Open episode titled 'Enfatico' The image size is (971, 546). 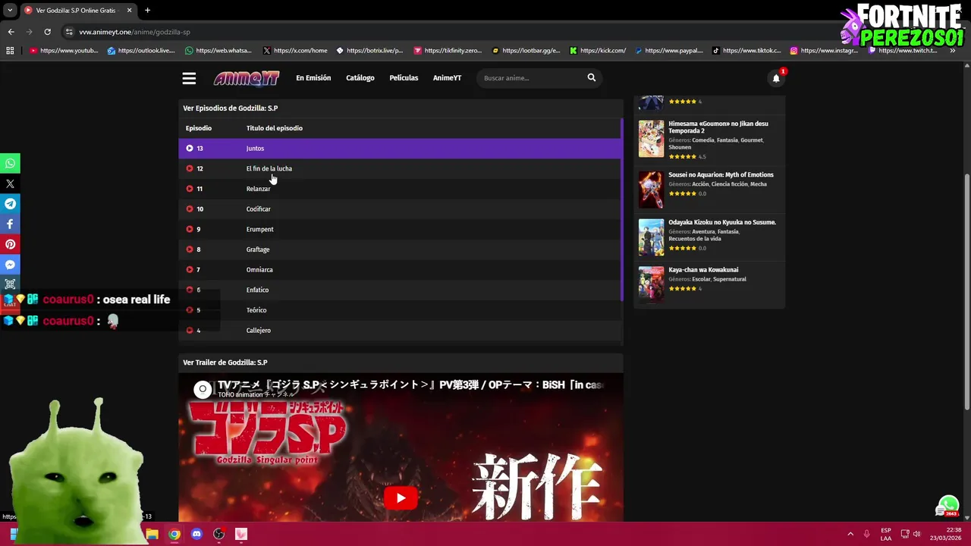(x=257, y=290)
